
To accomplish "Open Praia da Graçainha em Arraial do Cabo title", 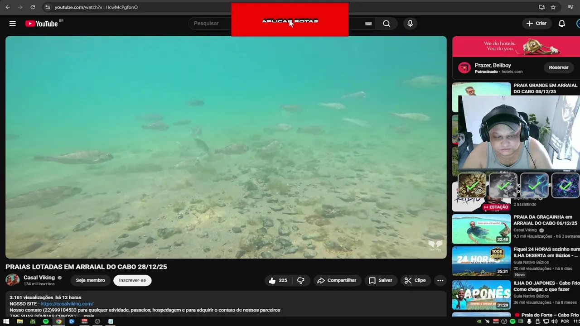I will [x=545, y=220].
